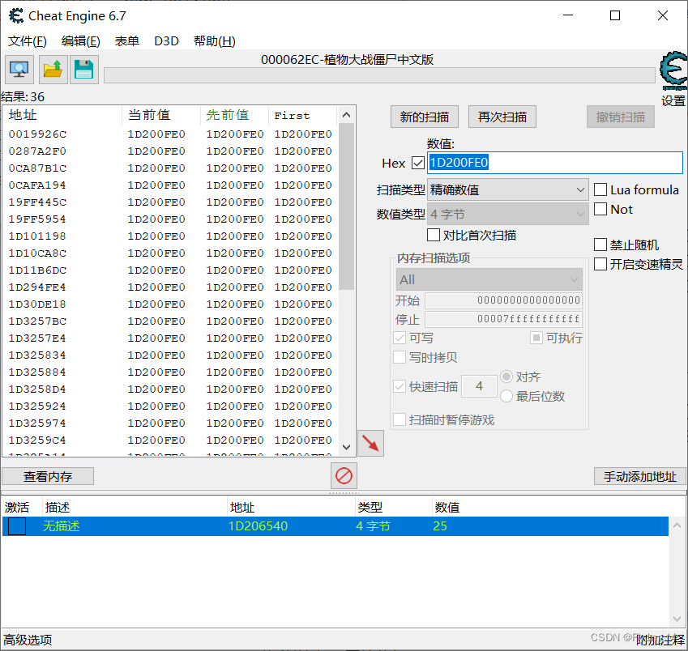The image size is (688, 651).
Task: Save the current cheat table
Action: coord(85,69)
